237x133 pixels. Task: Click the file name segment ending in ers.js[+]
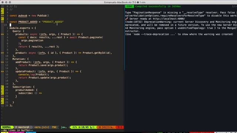click(41, 127)
